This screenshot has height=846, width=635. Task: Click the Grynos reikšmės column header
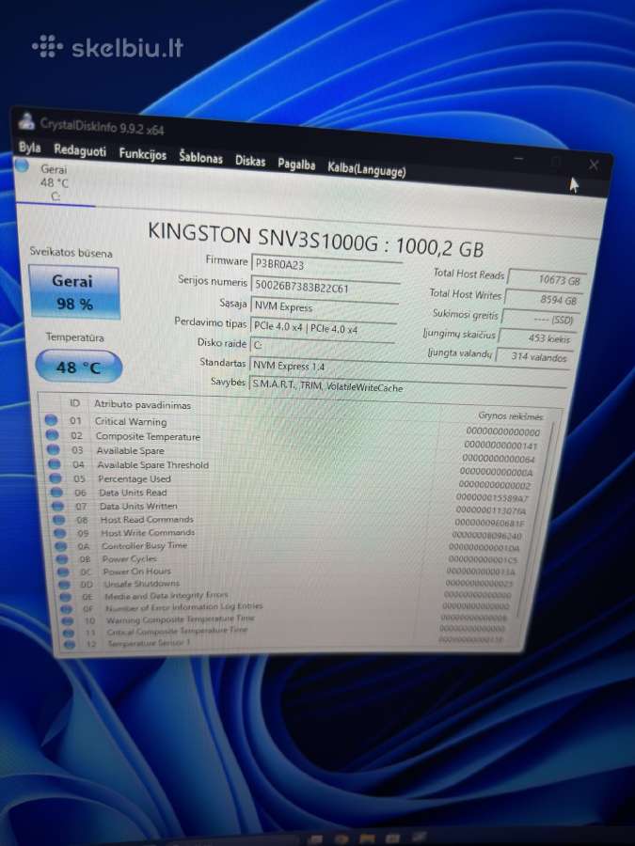[510, 416]
